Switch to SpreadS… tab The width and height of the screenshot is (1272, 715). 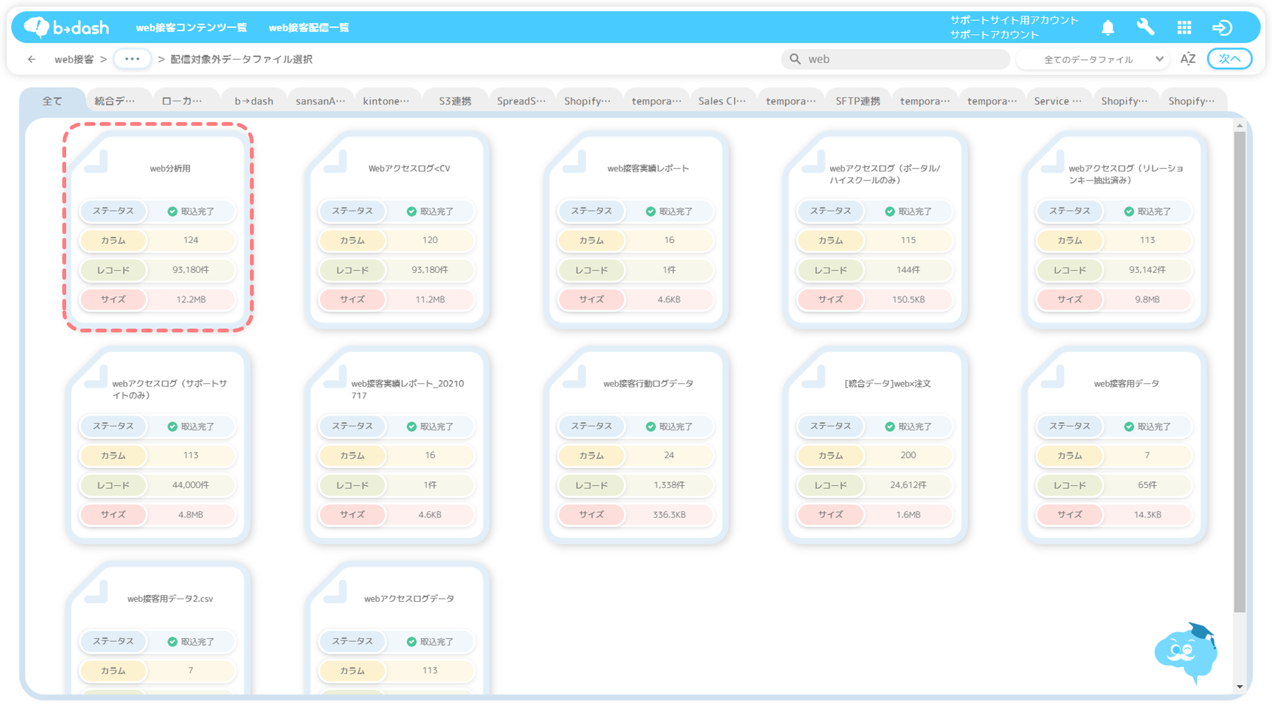click(x=522, y=100)
